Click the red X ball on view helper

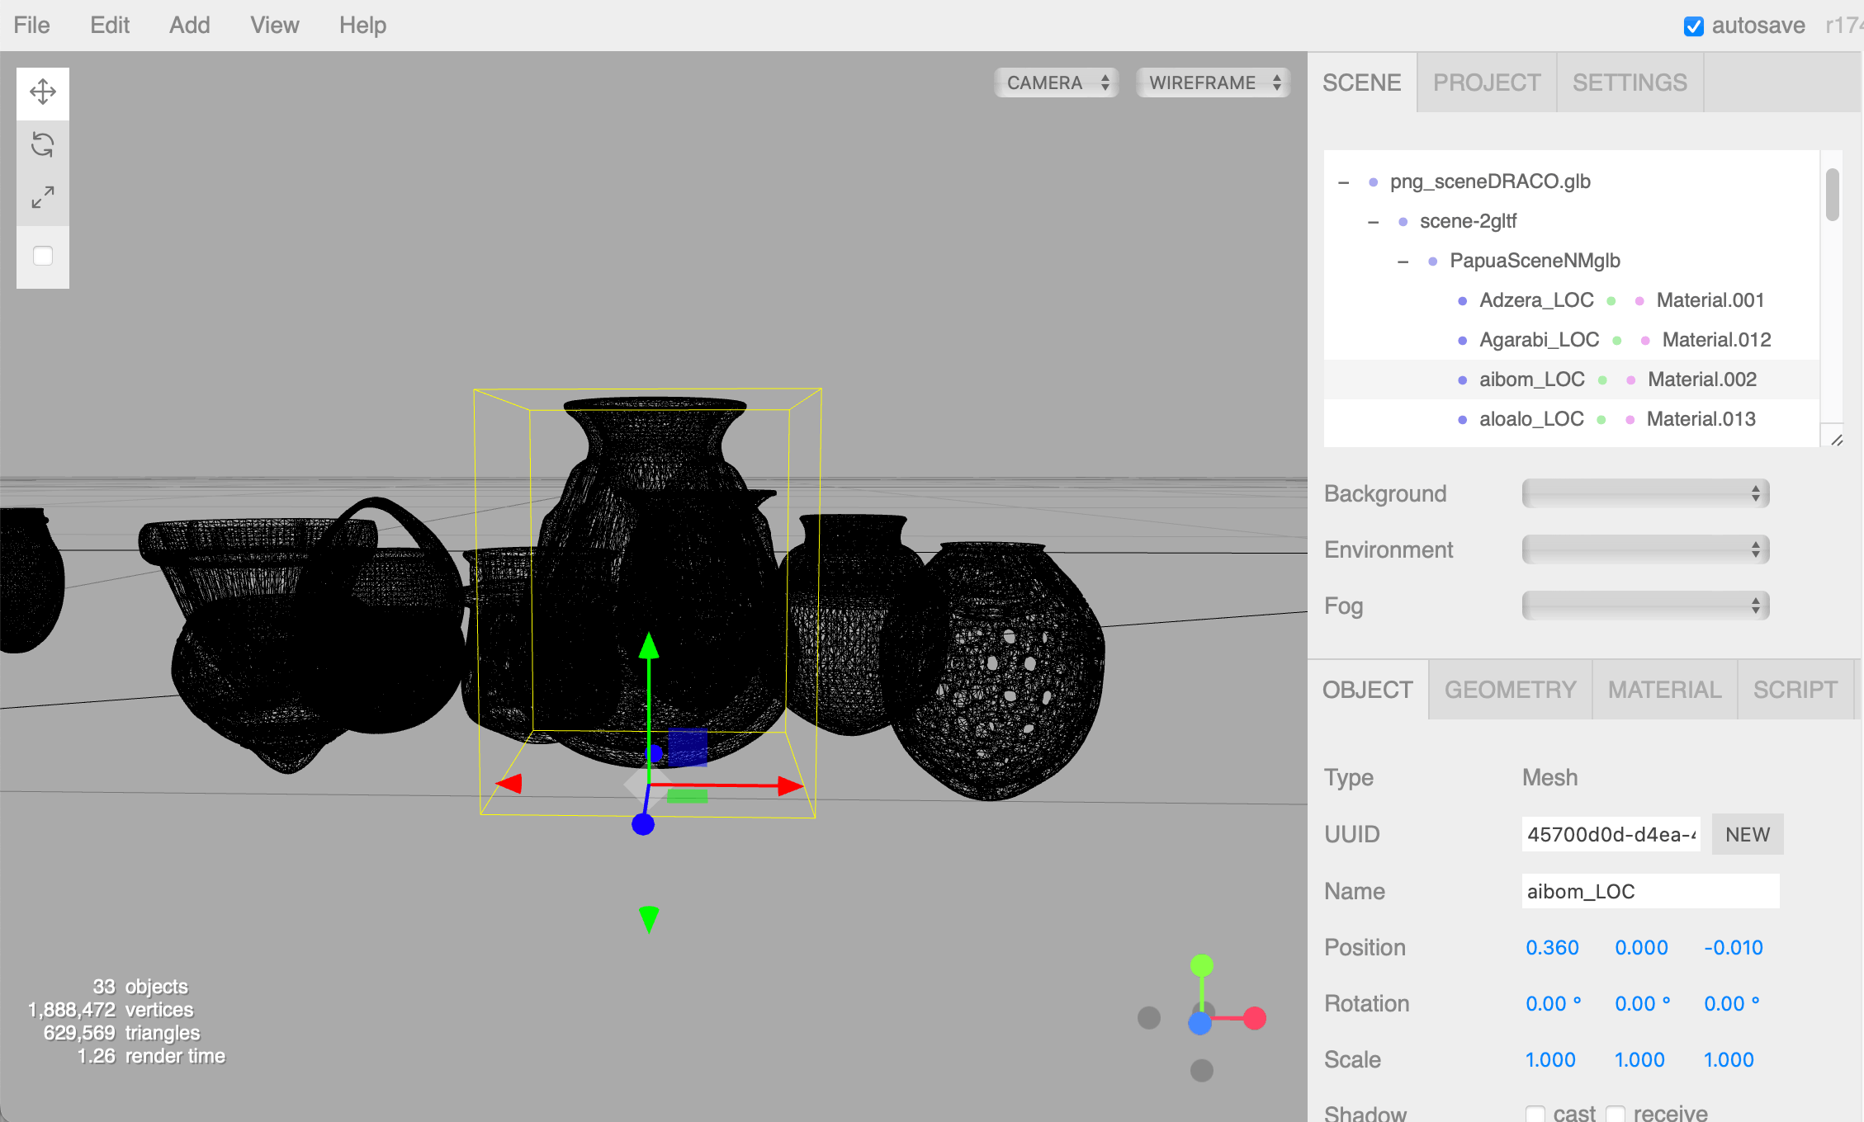[1255, 1018]
